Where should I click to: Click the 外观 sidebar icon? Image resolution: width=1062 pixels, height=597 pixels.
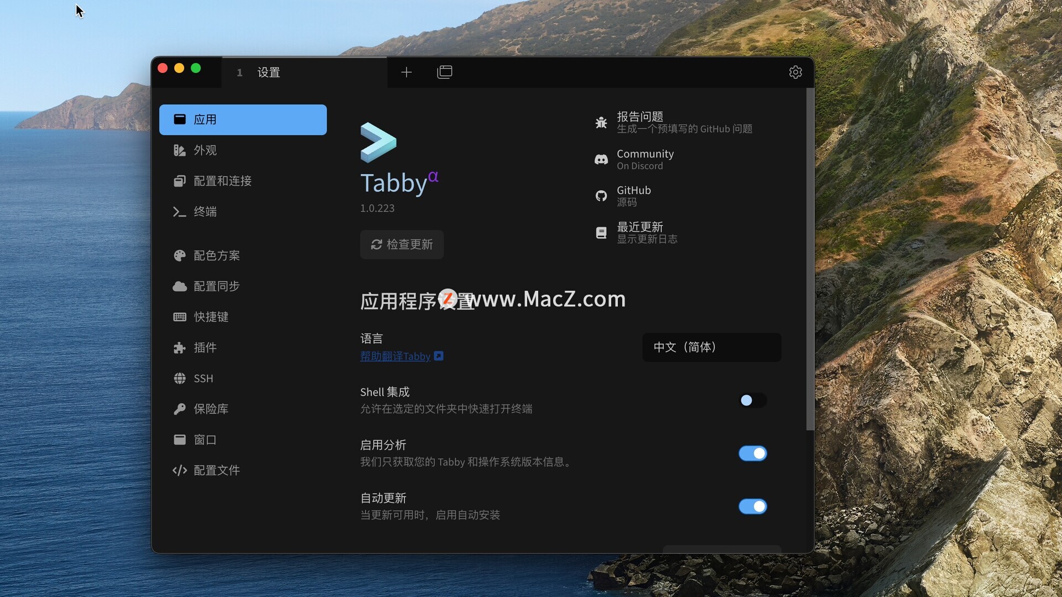(x=180, y=150)
